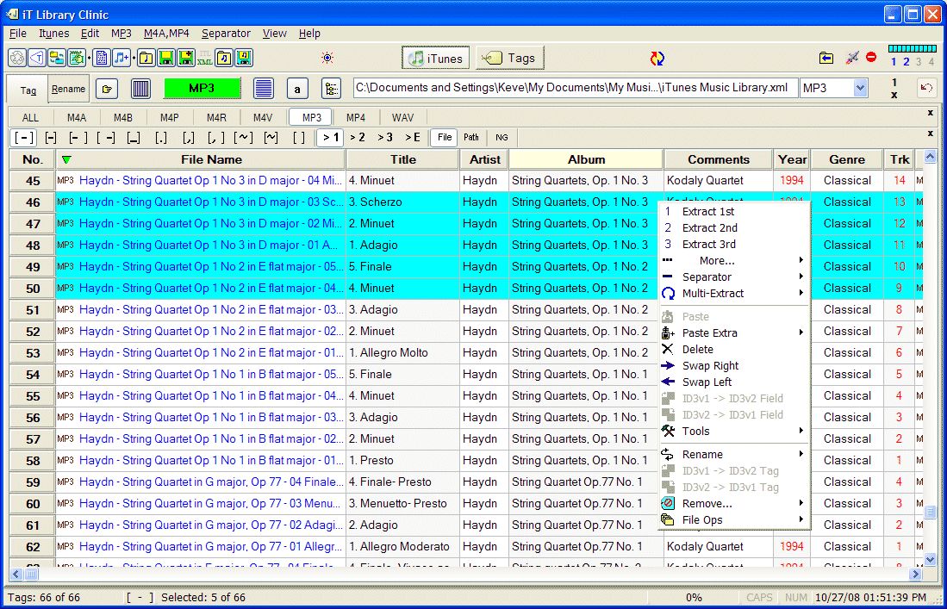Click the green sort triangle column header
The height and width of the screenshot is (609, 947).
66,159
